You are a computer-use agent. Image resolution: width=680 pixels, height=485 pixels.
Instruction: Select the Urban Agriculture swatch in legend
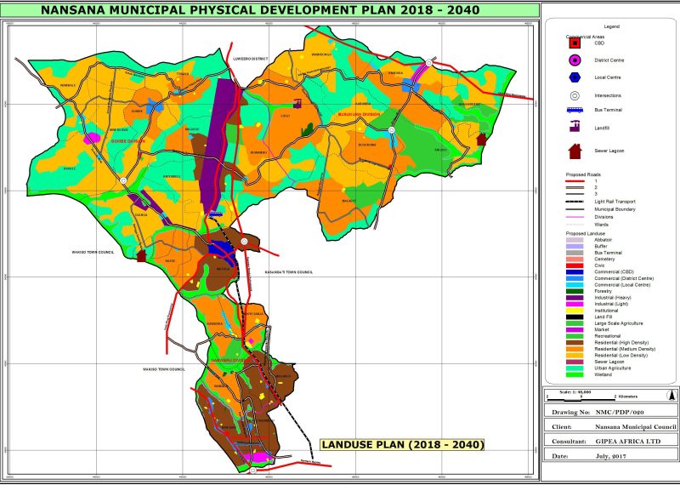pos(574,368)
